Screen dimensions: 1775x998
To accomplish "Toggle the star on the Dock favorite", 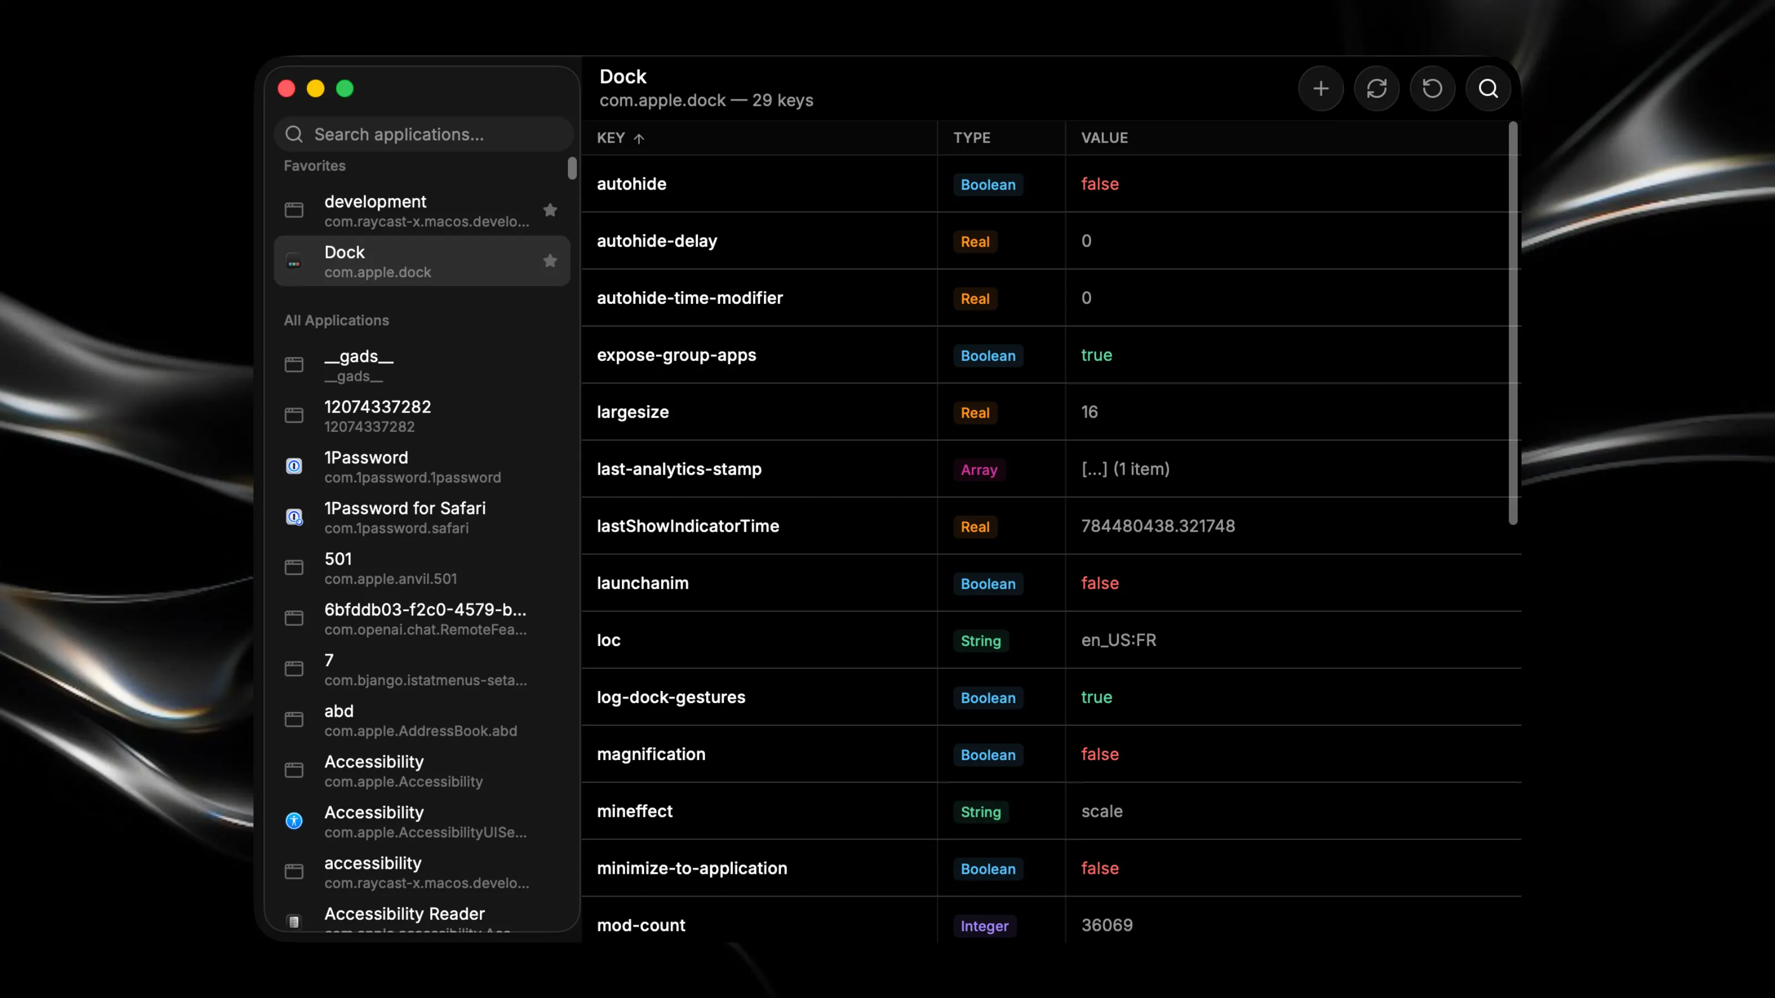I will [x=550, y=261].
